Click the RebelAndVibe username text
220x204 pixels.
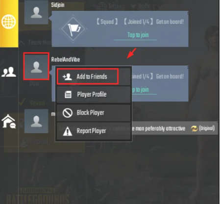coord(66,59)
